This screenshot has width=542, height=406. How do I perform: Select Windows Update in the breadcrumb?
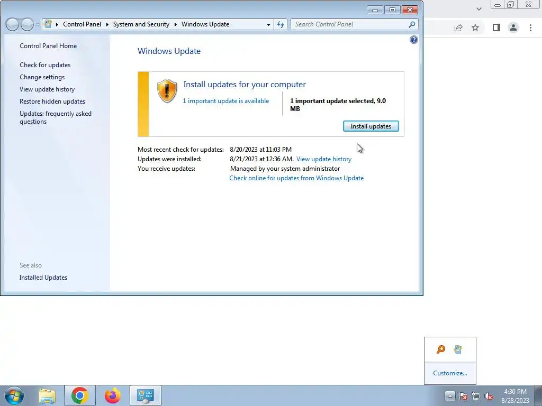point(205,24)
